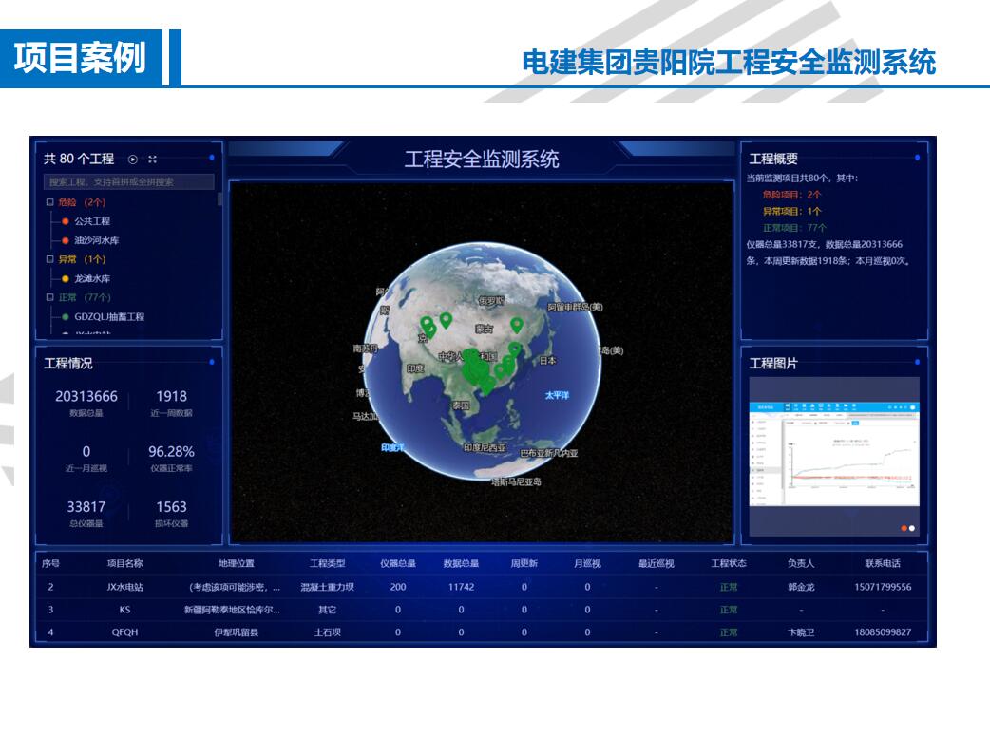Toggle the 危险 (2个) group checkbox
This screenshot has width=990, height=735.
click(49, 202)
